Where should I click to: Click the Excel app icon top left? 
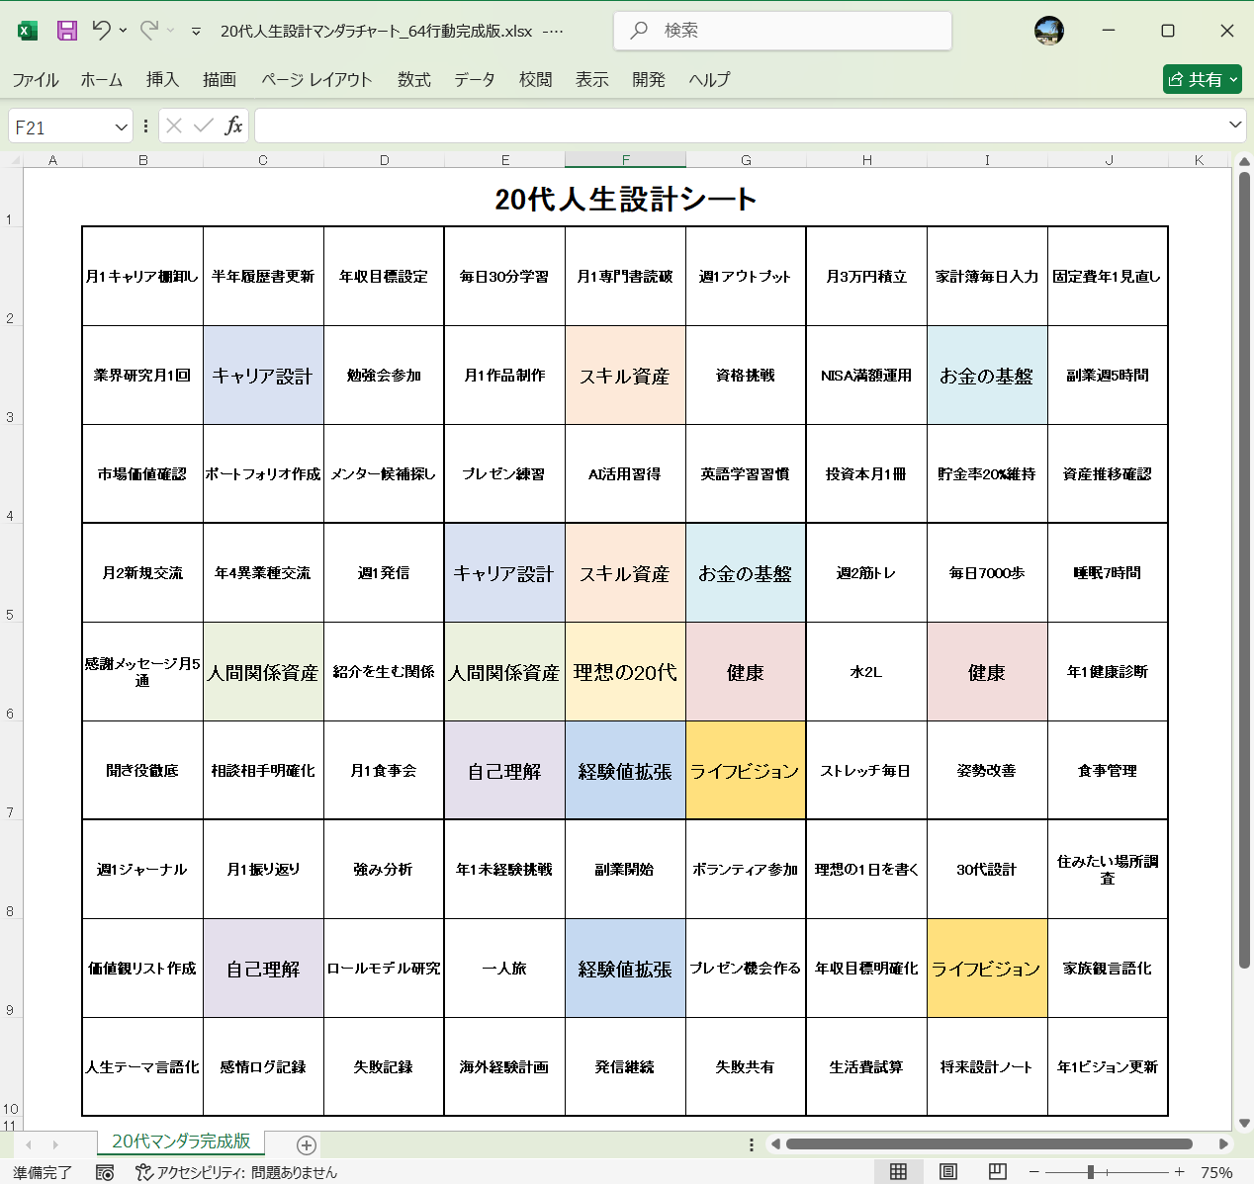point(27,31)
